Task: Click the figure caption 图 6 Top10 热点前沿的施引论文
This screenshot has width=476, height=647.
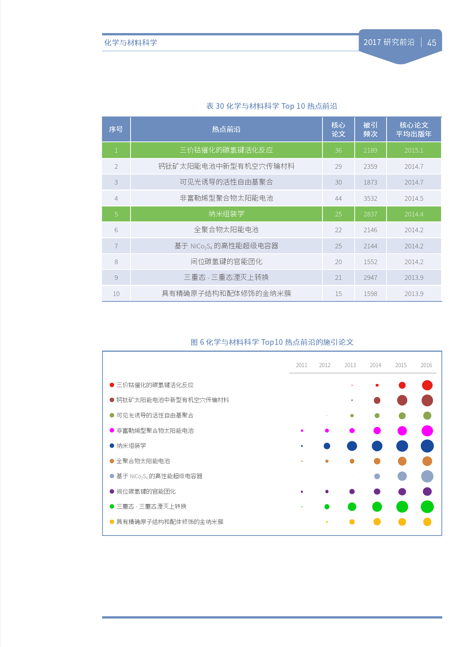Action: (272, 342)
